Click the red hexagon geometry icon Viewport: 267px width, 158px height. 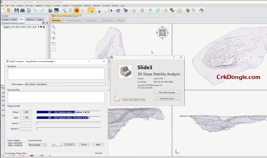pyautogui.click(x=77, y=10)
